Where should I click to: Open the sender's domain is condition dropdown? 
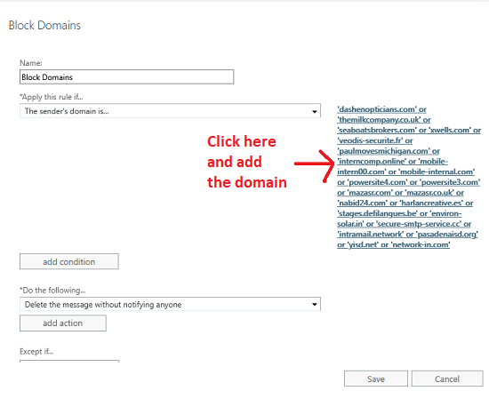[170, 111]
